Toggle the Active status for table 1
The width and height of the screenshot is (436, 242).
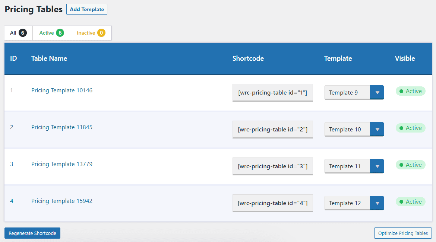click(x=410, y=91)
